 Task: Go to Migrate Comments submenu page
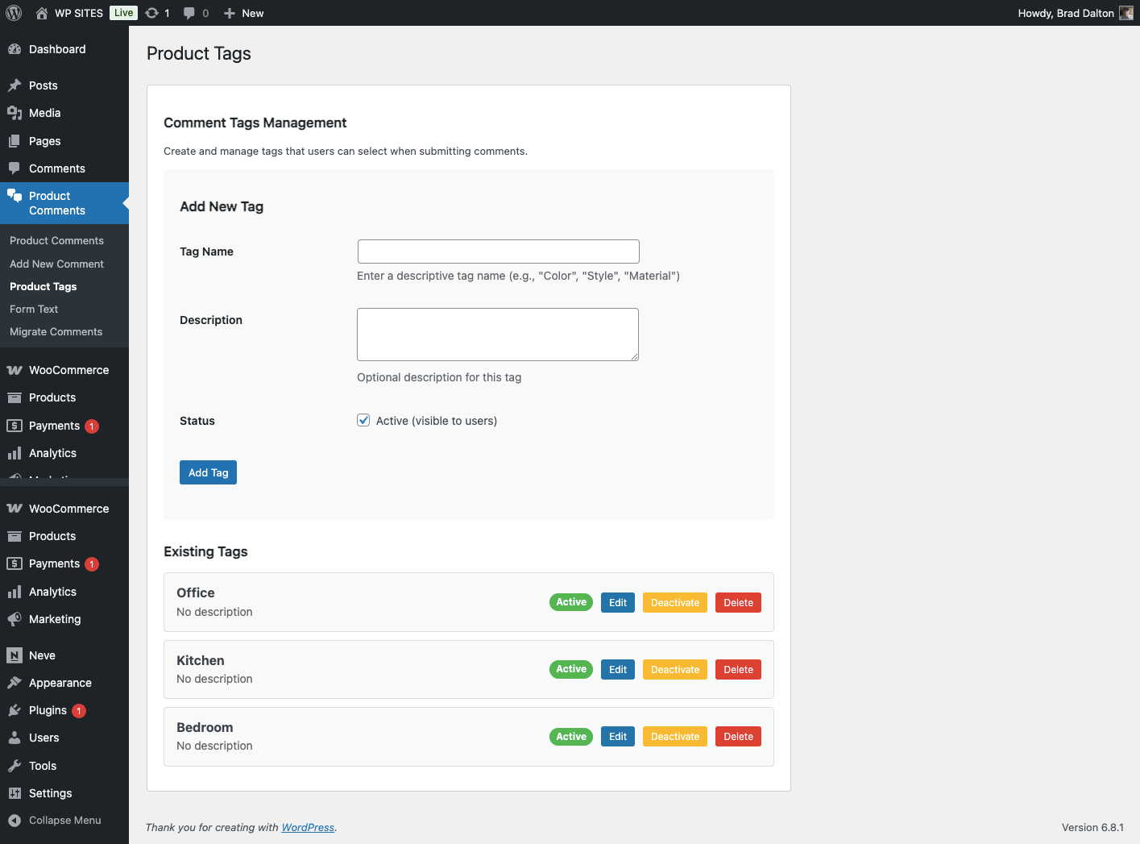tap(56, 331)
